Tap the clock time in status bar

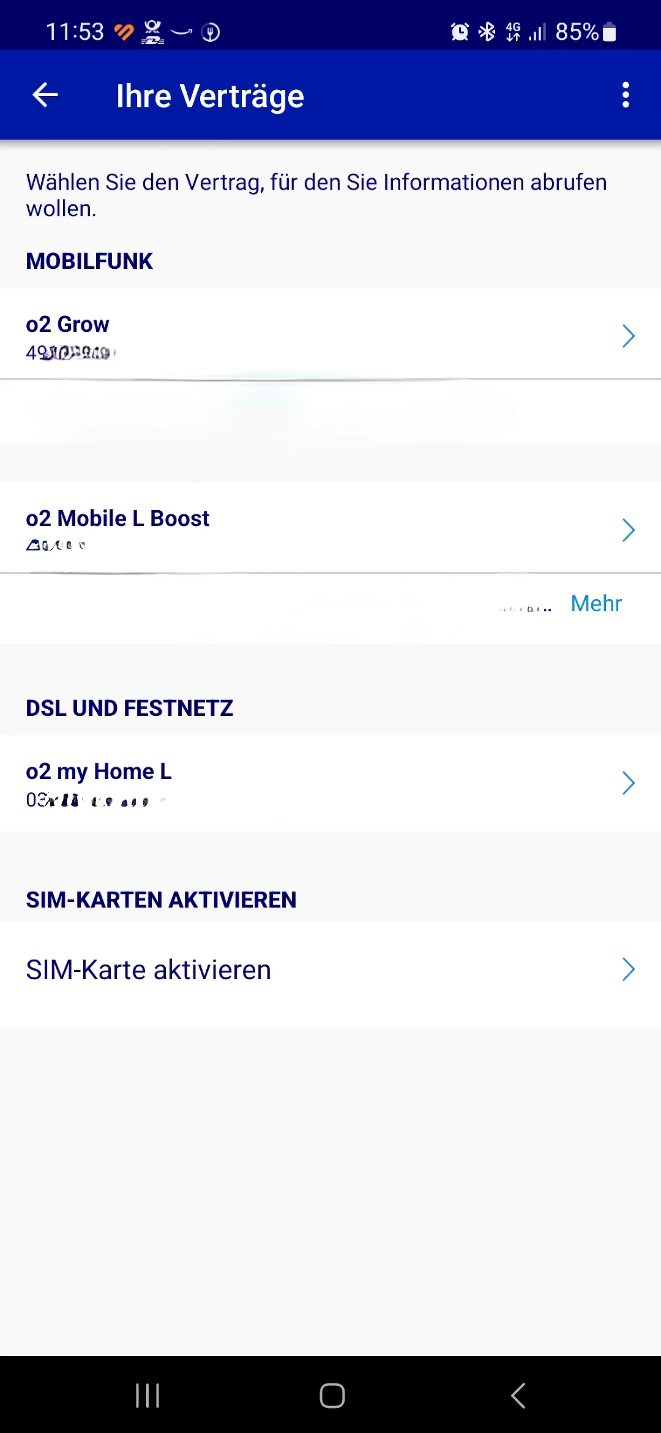[75, 32]
